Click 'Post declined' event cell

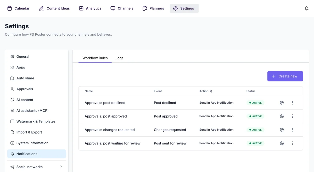(x=165, y=103)
